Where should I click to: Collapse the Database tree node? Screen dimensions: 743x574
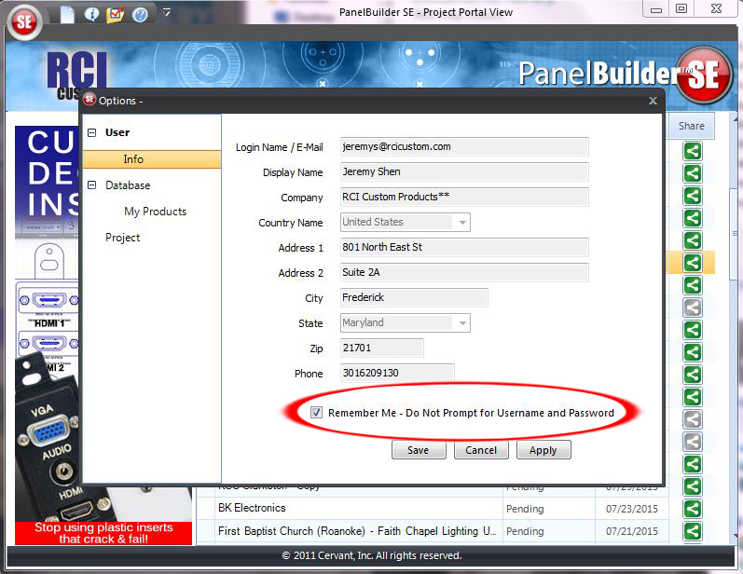click(91, 185)
